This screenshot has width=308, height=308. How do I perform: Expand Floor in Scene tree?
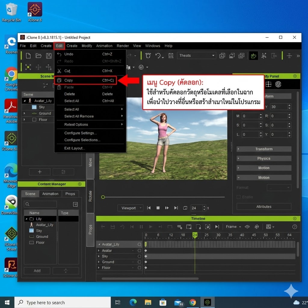tap(24, 120)
